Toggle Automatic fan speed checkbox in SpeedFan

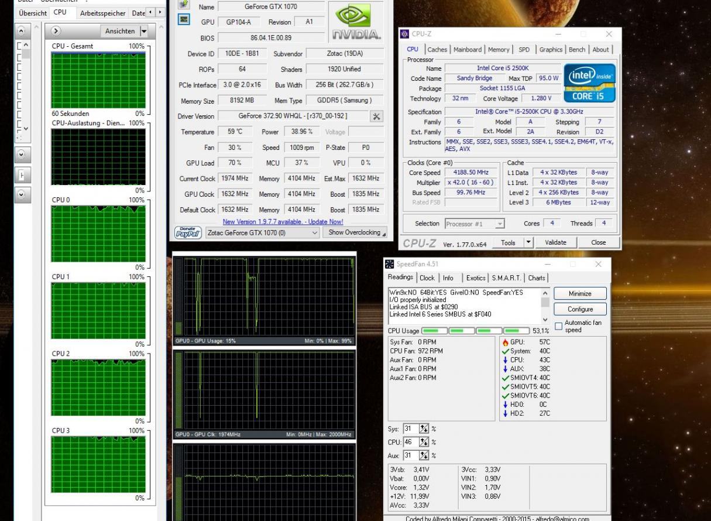point(558,326)
